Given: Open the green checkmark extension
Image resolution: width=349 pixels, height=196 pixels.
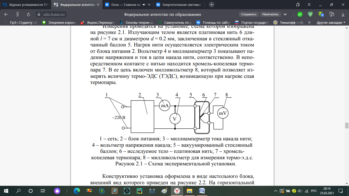Looking at the screenshot, I should coord(300,14).
